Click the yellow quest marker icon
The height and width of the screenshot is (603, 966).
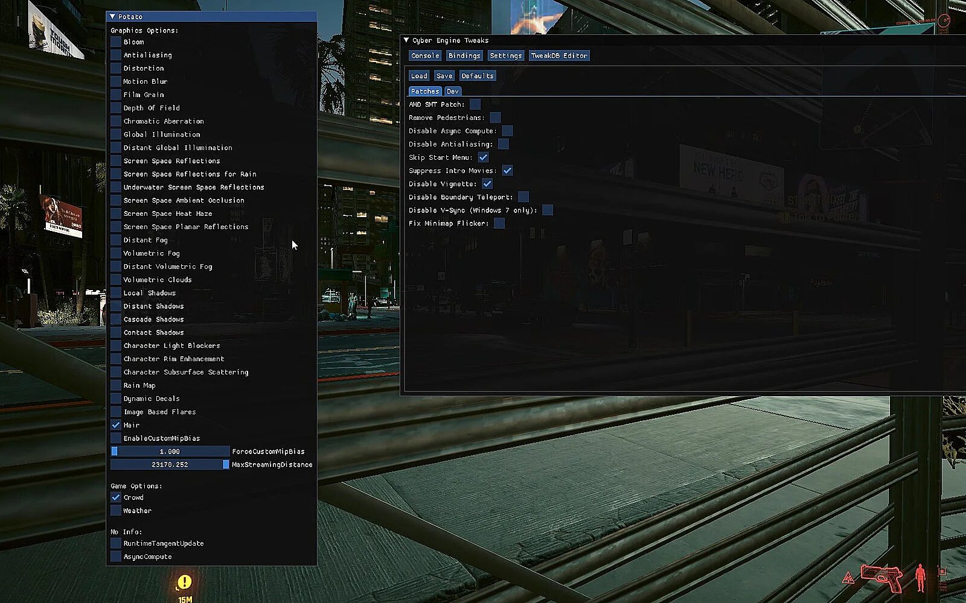point(184,582)
